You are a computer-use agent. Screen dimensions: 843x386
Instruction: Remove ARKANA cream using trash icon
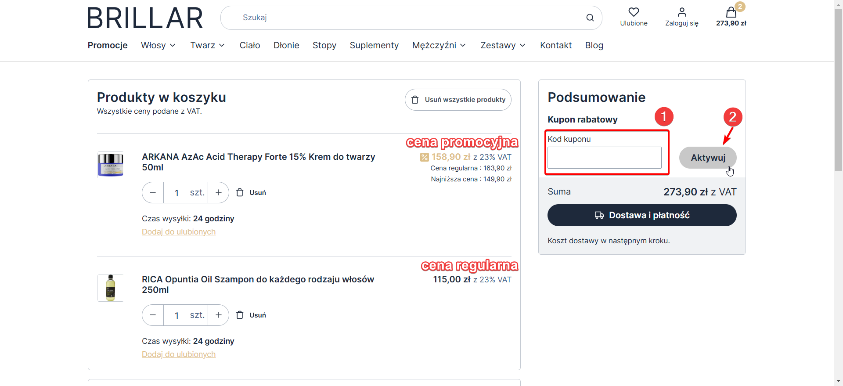tap(240, 193)
